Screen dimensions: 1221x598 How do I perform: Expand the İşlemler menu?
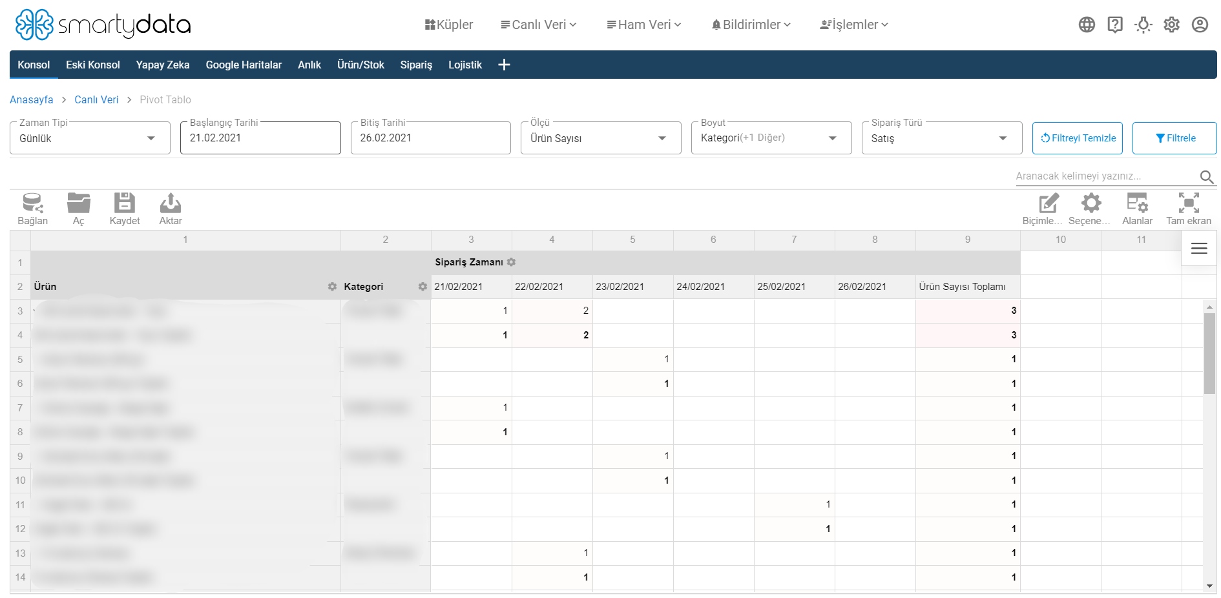(x=855, y=25)
